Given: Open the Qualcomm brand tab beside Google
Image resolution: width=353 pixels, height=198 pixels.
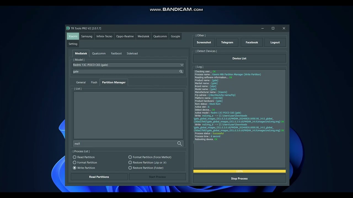Looking at the screenshot, I should click(x=160, y=36).
